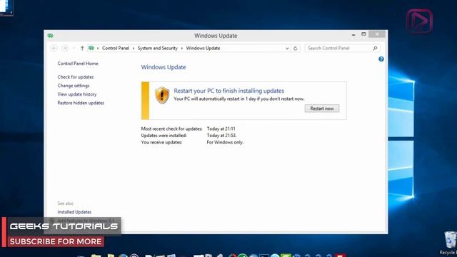This screenshot has width=457, height=257.
Task: Open Help with the blue question mark icon
Action: click(x=381, y=59)
